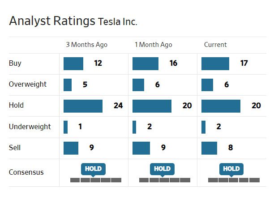The image size is (278, 202).
Task: Select the 1 Month Ago Buy bar
Action: 145,63
